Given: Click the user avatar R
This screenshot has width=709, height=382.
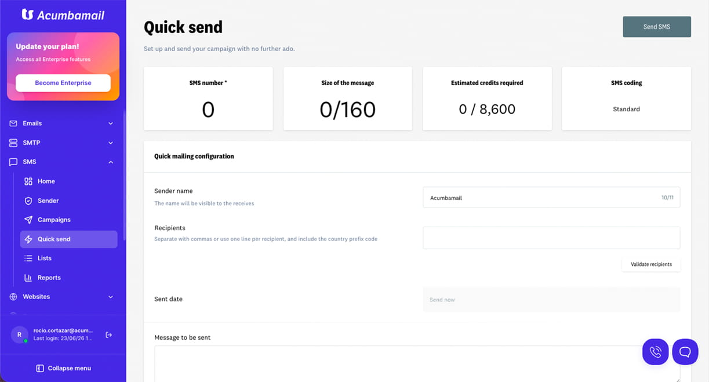Looking at the screenshot, I should (19, 334).
